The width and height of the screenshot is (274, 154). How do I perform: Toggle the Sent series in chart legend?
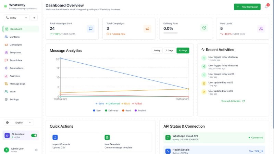pos(100,103)
